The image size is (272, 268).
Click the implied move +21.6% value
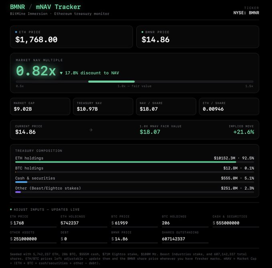(x=244, y=132)
